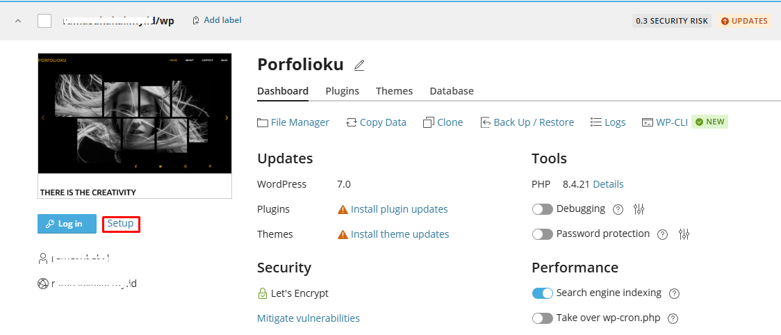Viewport: 781px width, 335px height.
Task: Click the File Manager folder icon
Action: [x=263, y=122]
